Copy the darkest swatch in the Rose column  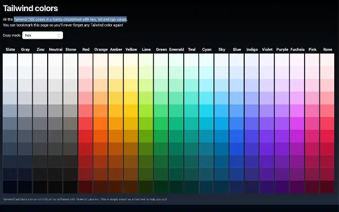coord(327,187)
